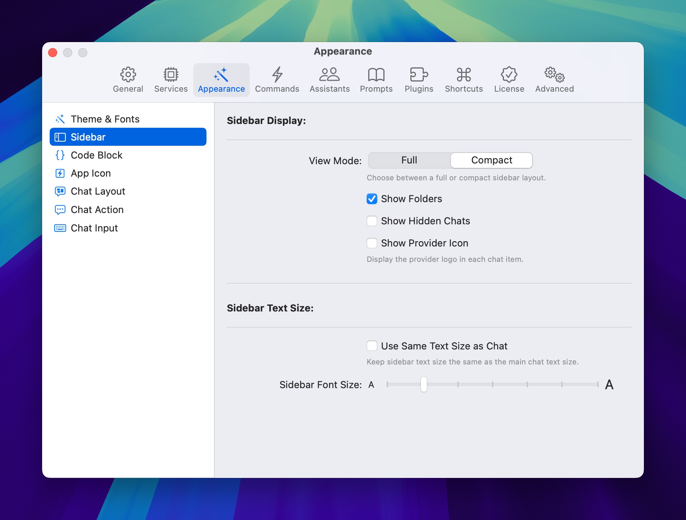
Task: Uncheck the Show Folders checkbox
Action: pos(372,199)
